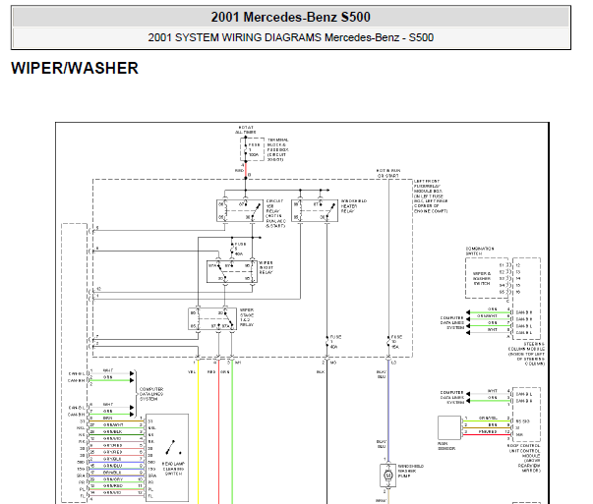Click the Headlamp Cleaning Switch contact symbol
The image size is (593, 504).
tap(173, 448)
